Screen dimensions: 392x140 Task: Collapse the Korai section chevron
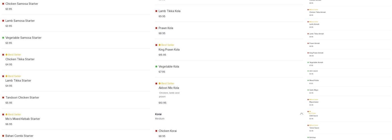click(302, 114)
